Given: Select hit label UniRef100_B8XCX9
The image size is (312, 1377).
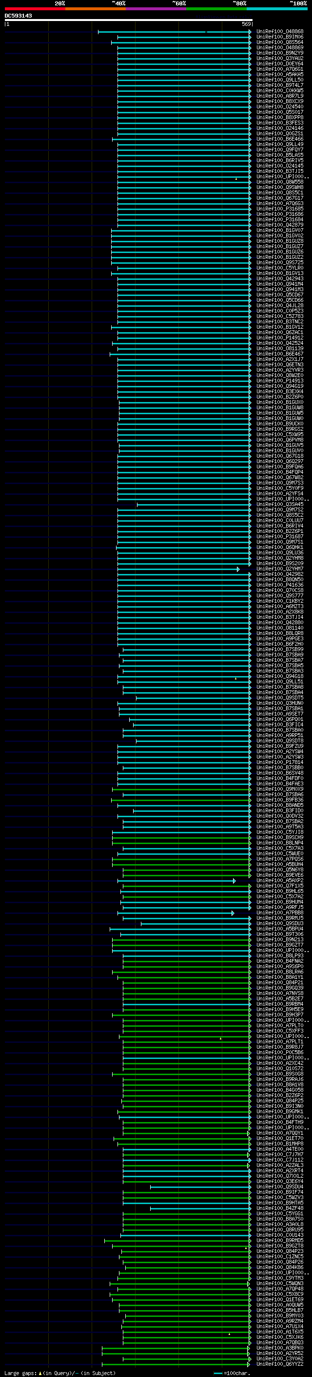Looking at the screenshot, I should click(280, 101).
